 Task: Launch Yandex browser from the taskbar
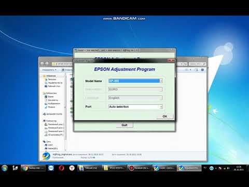pyautogui.click(x=72, y=168)
